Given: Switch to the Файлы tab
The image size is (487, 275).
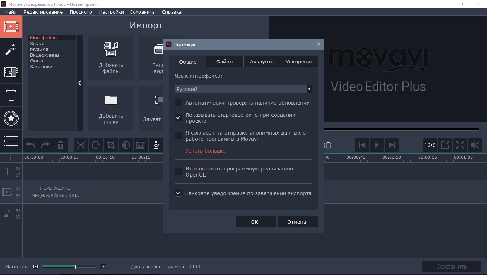Looking at the screenshot, I should (x=225, y=62).
